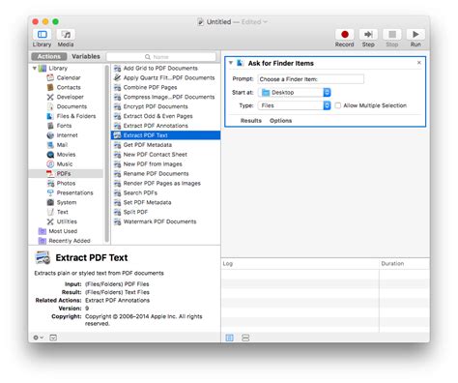458x383 pixels.
Task: Show the action's Options section
Action: (280, 121)
